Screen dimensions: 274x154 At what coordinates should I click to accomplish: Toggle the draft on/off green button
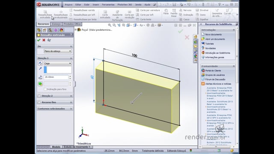pyautogui.click(x=40, y=84)
